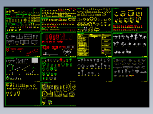Click the long white truck plan drawing
Viewport: 153px width, 114px height.
pyautogui.click(x=51, y=53)
